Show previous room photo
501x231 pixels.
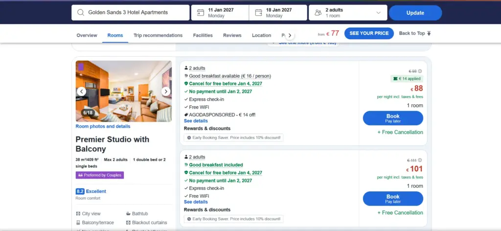(x=82, y=92)
